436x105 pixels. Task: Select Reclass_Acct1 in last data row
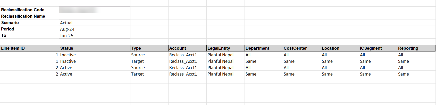click(x=187, y=74)
